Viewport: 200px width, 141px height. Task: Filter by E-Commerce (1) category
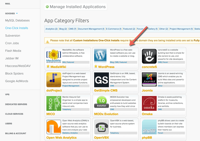[114, 29]
